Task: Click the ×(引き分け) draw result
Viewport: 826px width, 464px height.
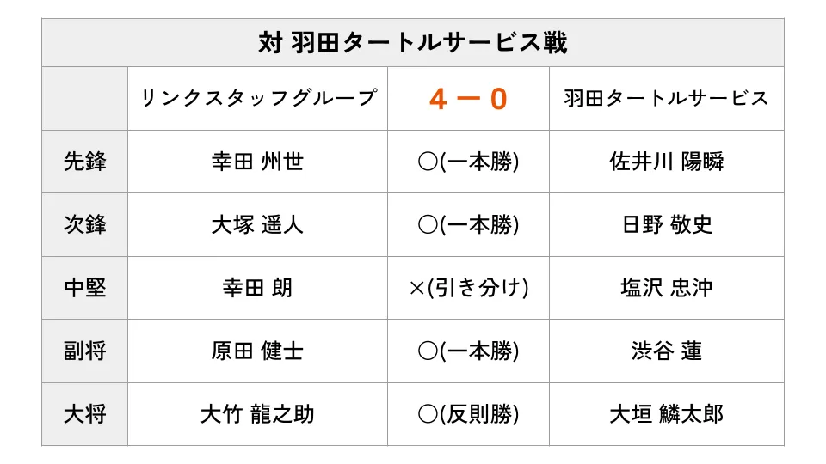Action: pos(468,288)
